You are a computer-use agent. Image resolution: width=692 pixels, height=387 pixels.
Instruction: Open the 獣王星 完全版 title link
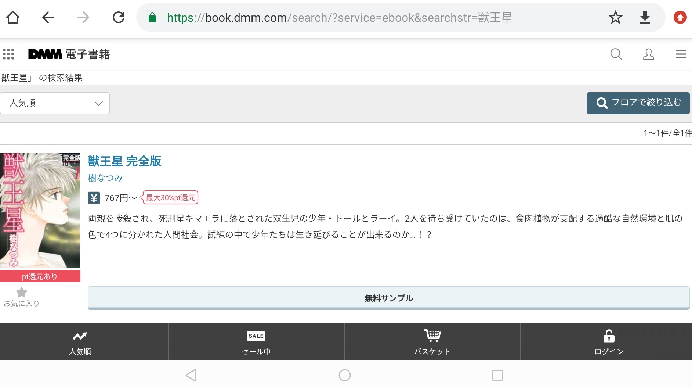(124, 161)
